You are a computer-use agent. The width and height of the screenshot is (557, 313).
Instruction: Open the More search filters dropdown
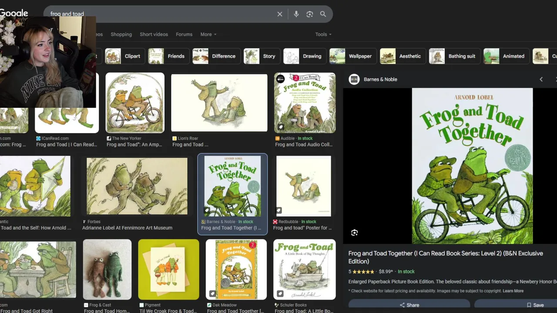208,34
